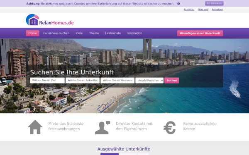Image resolution: width=249 pixels, height=155 pixels.
Task: Click the euro symbol icon
Action: [x=170, y=128]
